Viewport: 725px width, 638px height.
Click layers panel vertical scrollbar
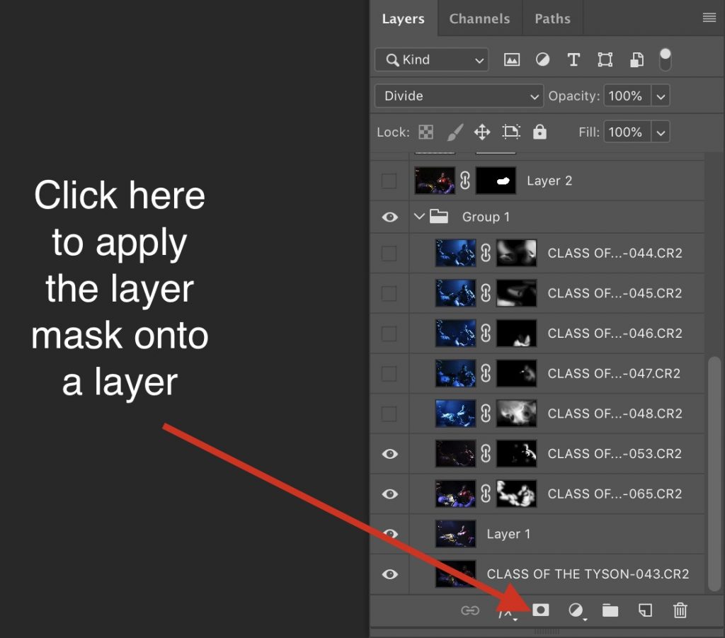pyautogui.click(x=714, y=474)
